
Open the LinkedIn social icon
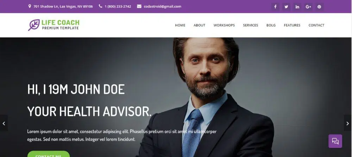click(297, 7)
